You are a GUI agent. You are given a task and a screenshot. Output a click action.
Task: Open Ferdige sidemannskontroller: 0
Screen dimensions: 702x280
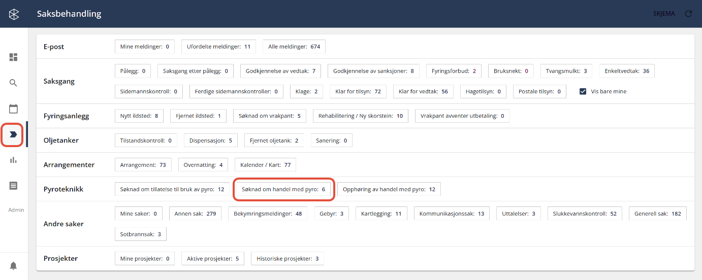(x=236, y=91)
